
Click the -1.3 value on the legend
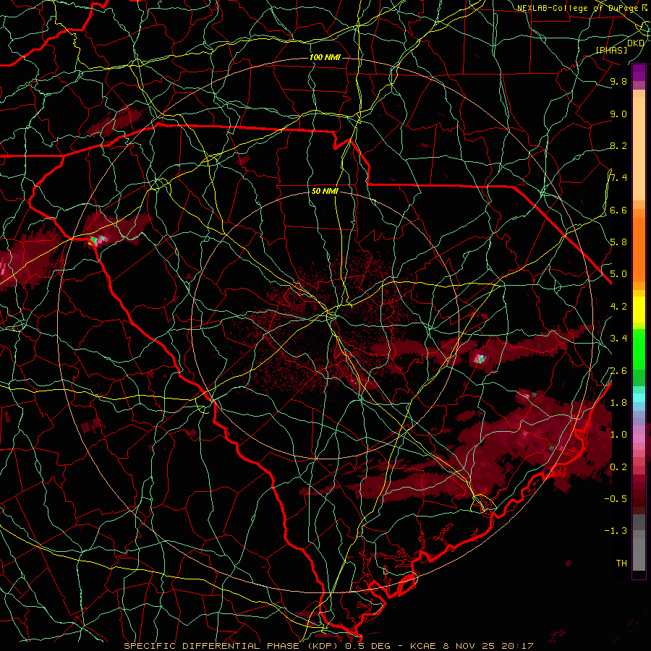pos(616,531)
